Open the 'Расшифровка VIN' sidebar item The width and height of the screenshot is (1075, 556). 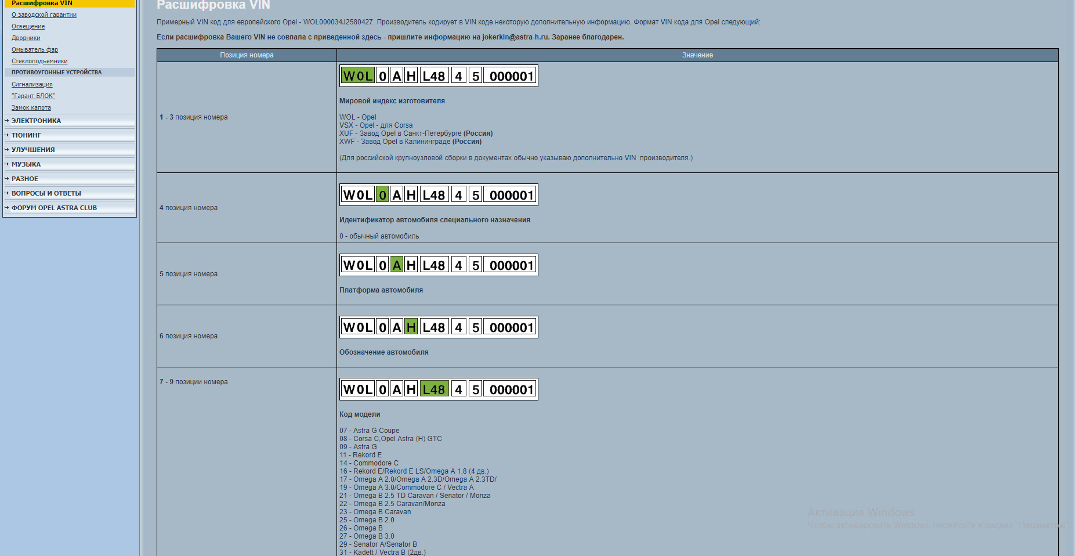pyautogui.click(x=69, y=3)
